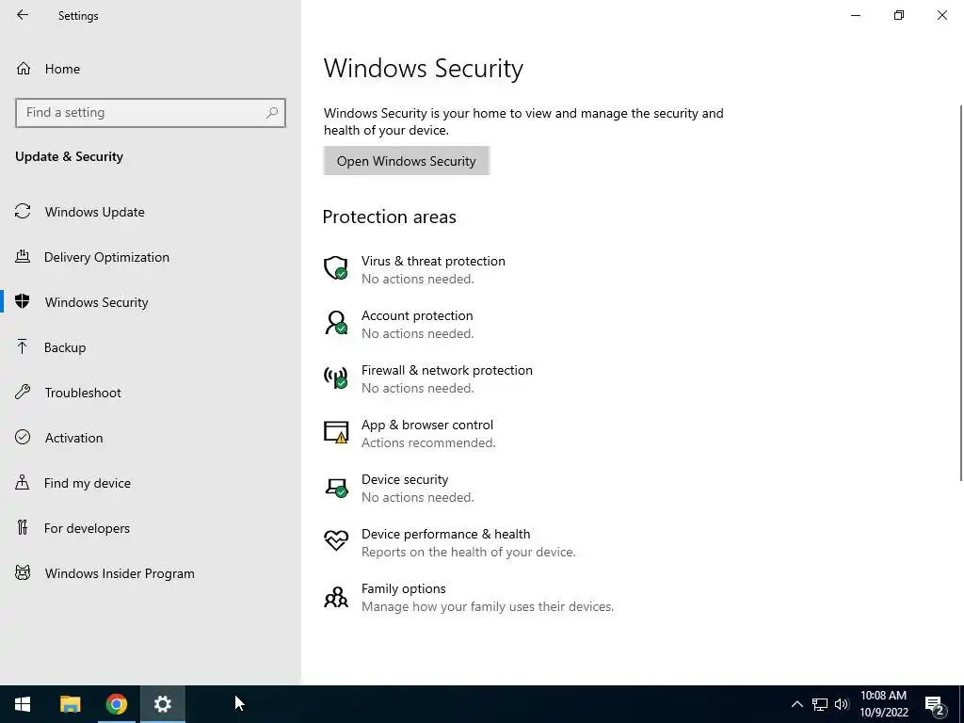Click the Family options people icon
This screenshot has height=723, width=964.
336,596
